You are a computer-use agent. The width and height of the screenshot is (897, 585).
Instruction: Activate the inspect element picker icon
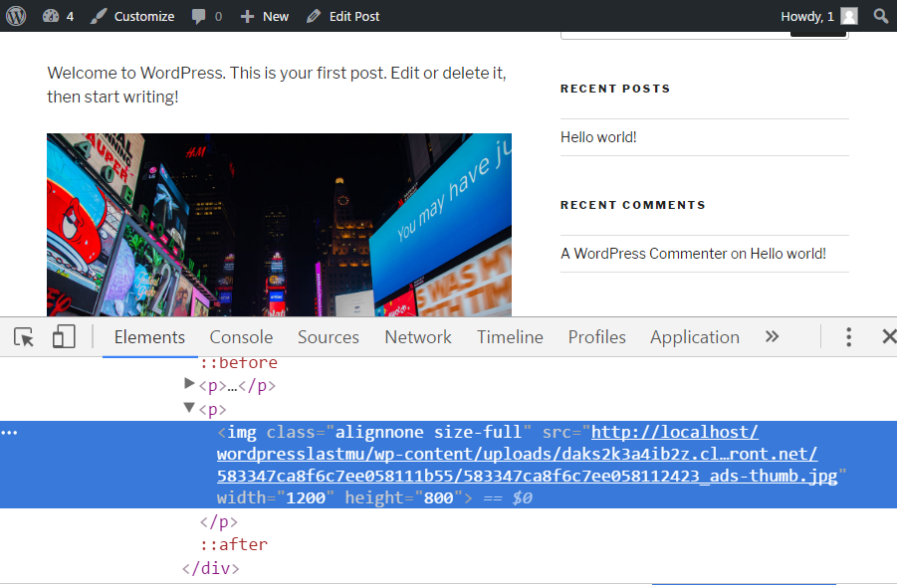point(24,337)
